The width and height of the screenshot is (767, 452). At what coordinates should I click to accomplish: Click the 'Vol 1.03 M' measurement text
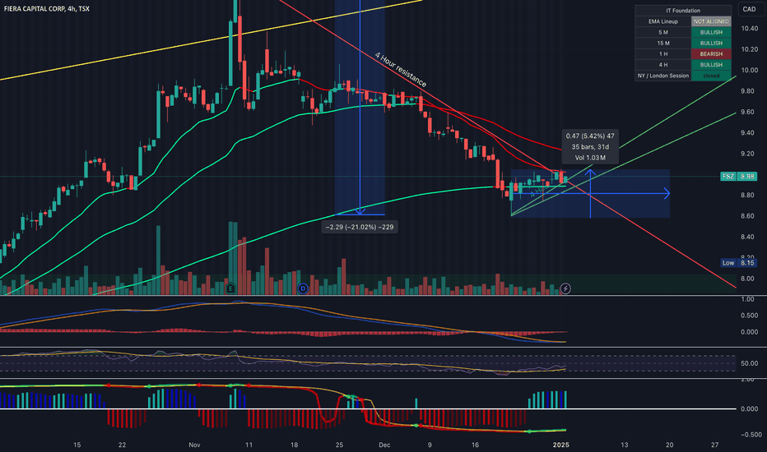[x=590, y=157]
